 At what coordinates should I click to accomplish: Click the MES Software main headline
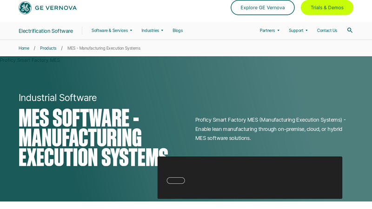pyautogui.click(x=93, y=137)
